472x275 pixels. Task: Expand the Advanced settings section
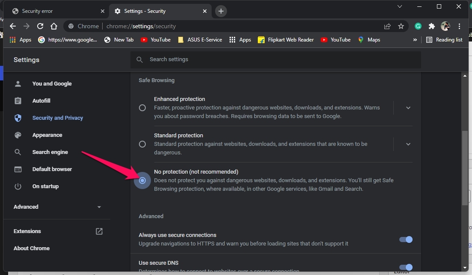pyautogui.click(x=57, y=207)
